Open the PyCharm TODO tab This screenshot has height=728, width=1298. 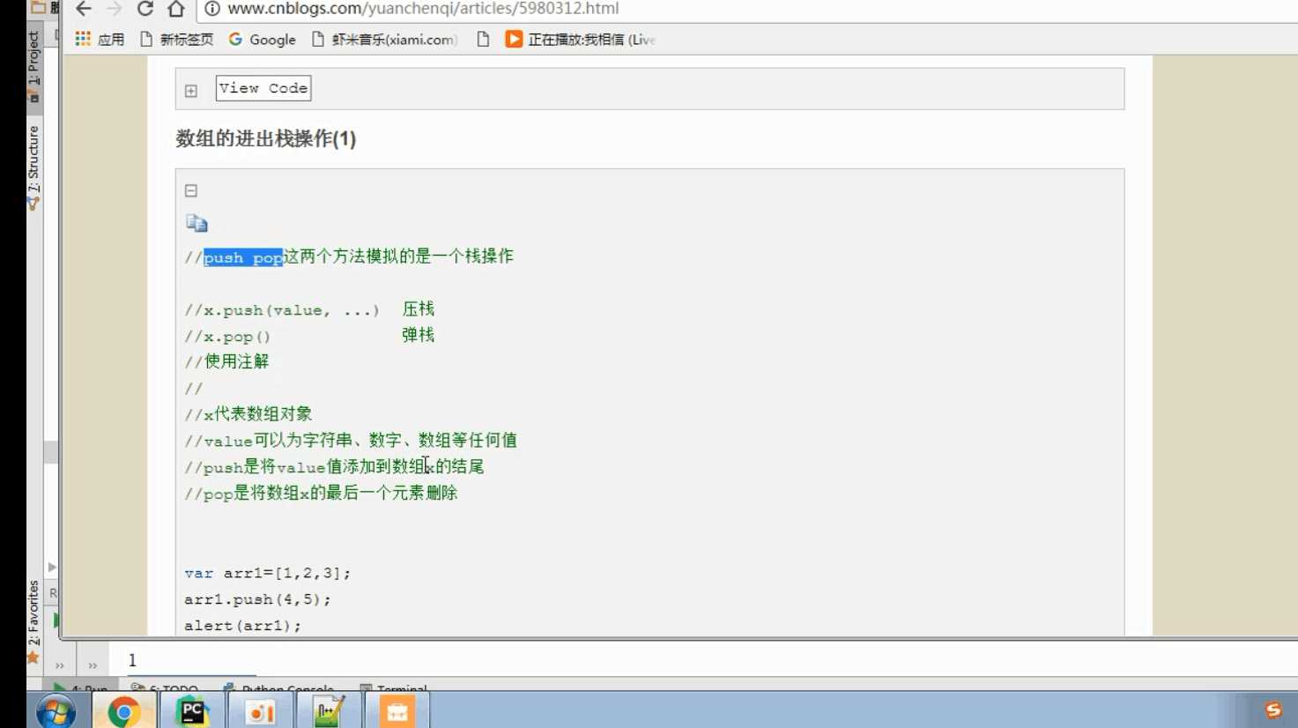165,687
